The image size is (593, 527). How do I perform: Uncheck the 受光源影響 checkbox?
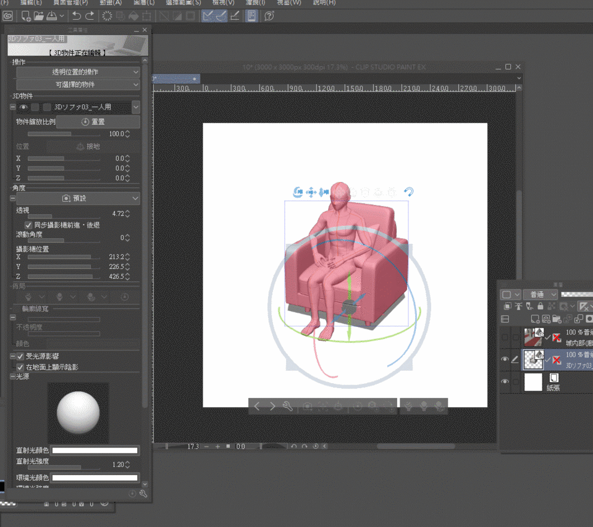click(x=20, y=356)
